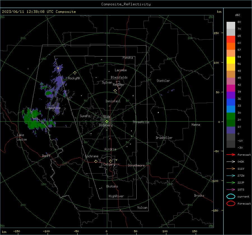The height and width of the screenshot is (235, 252).
Task: Select the orange 60-57 dBZ color swatch
Action: click(231, 46)
